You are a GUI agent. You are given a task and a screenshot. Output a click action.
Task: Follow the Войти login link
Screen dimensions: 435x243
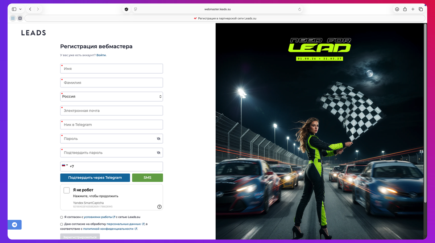(x=101, y=55)
